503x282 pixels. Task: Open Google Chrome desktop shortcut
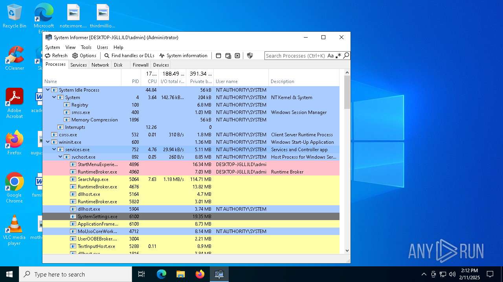pos(15,188)
